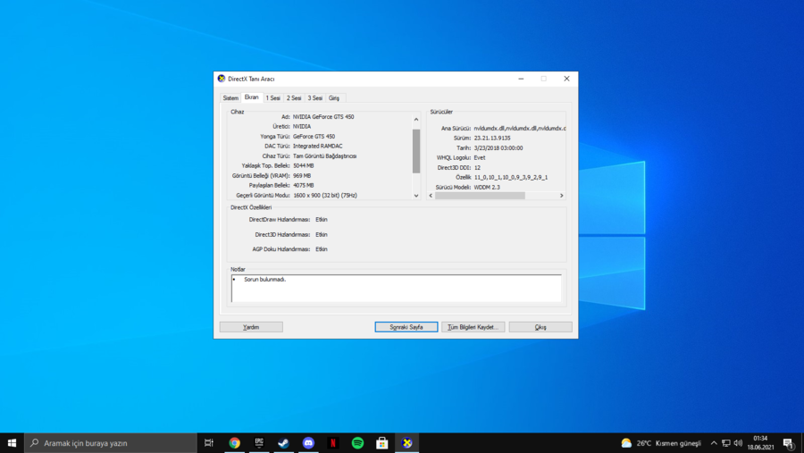Switch to the Sistem tab
804x453 pixels.
click(x=230, y=98)
